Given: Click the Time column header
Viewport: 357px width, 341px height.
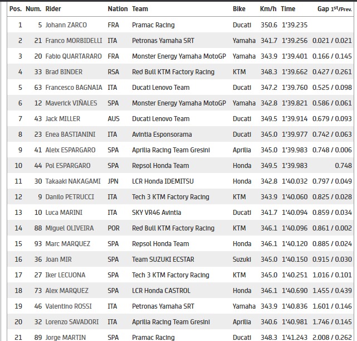Looking at the screenshot, I should (288, 9).
